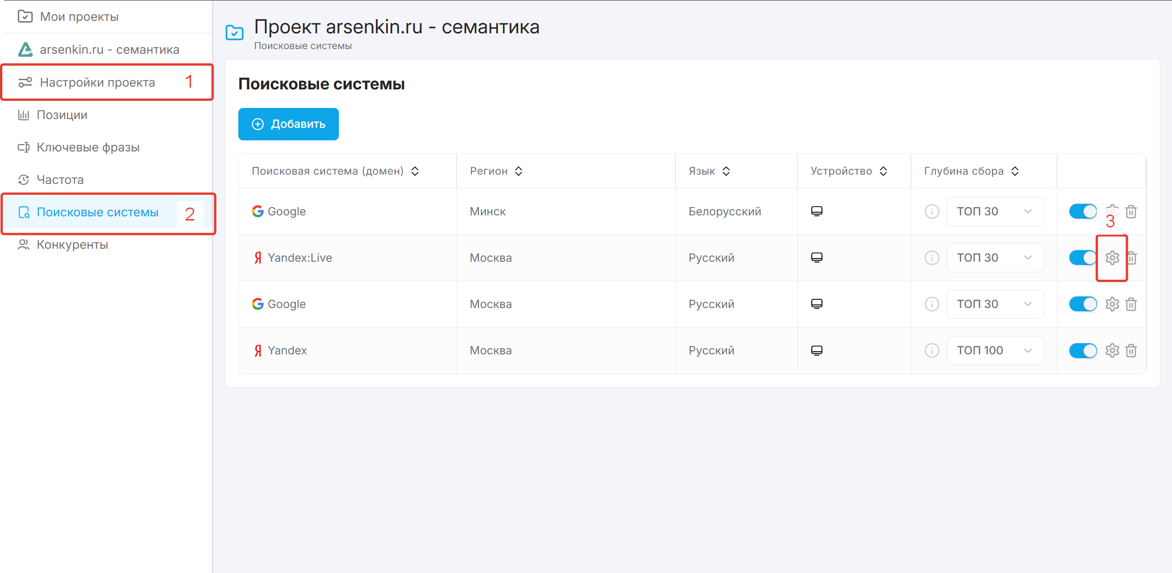Click desktop device icon in Google Minsk row
1172x573 pixels.
[816, 211]
